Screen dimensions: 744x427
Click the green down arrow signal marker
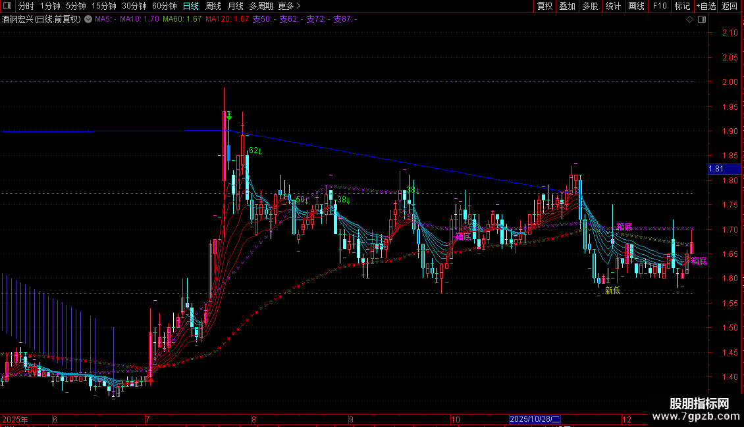(229, 116)
